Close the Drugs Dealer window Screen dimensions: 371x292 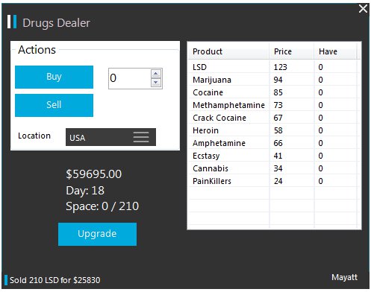(x=364, y=9)
